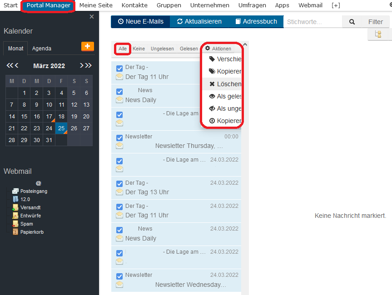Viewport: 392px width, 295px height.
Task: Go to previous month with single left arrow
Action: click(16, 65)
